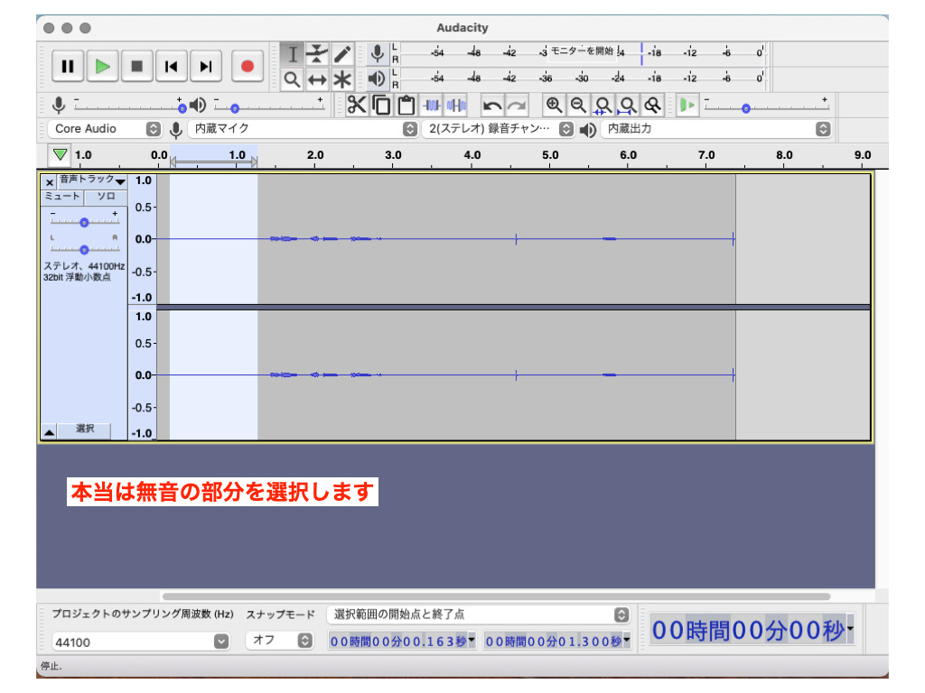This screenshot has width=925, height=693.
Task: Copy selection with the Copy icon
Action: tap(382, 105)
